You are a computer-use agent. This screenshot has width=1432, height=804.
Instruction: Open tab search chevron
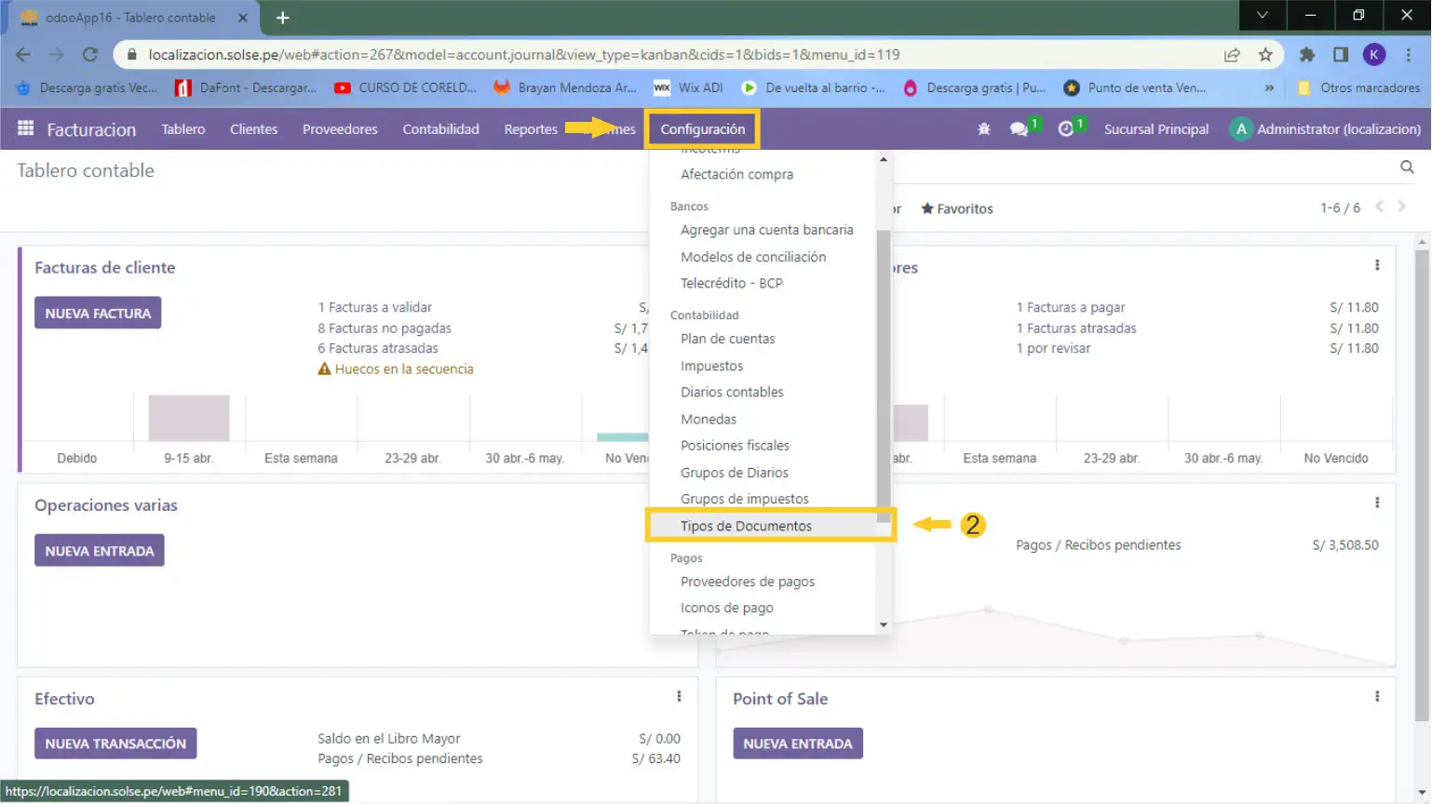pyautogui.click(x=1263, y=15)
